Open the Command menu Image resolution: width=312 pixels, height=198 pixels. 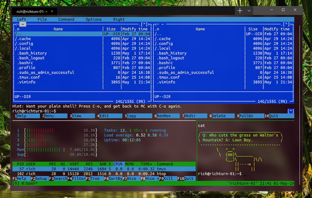[66, 20]
